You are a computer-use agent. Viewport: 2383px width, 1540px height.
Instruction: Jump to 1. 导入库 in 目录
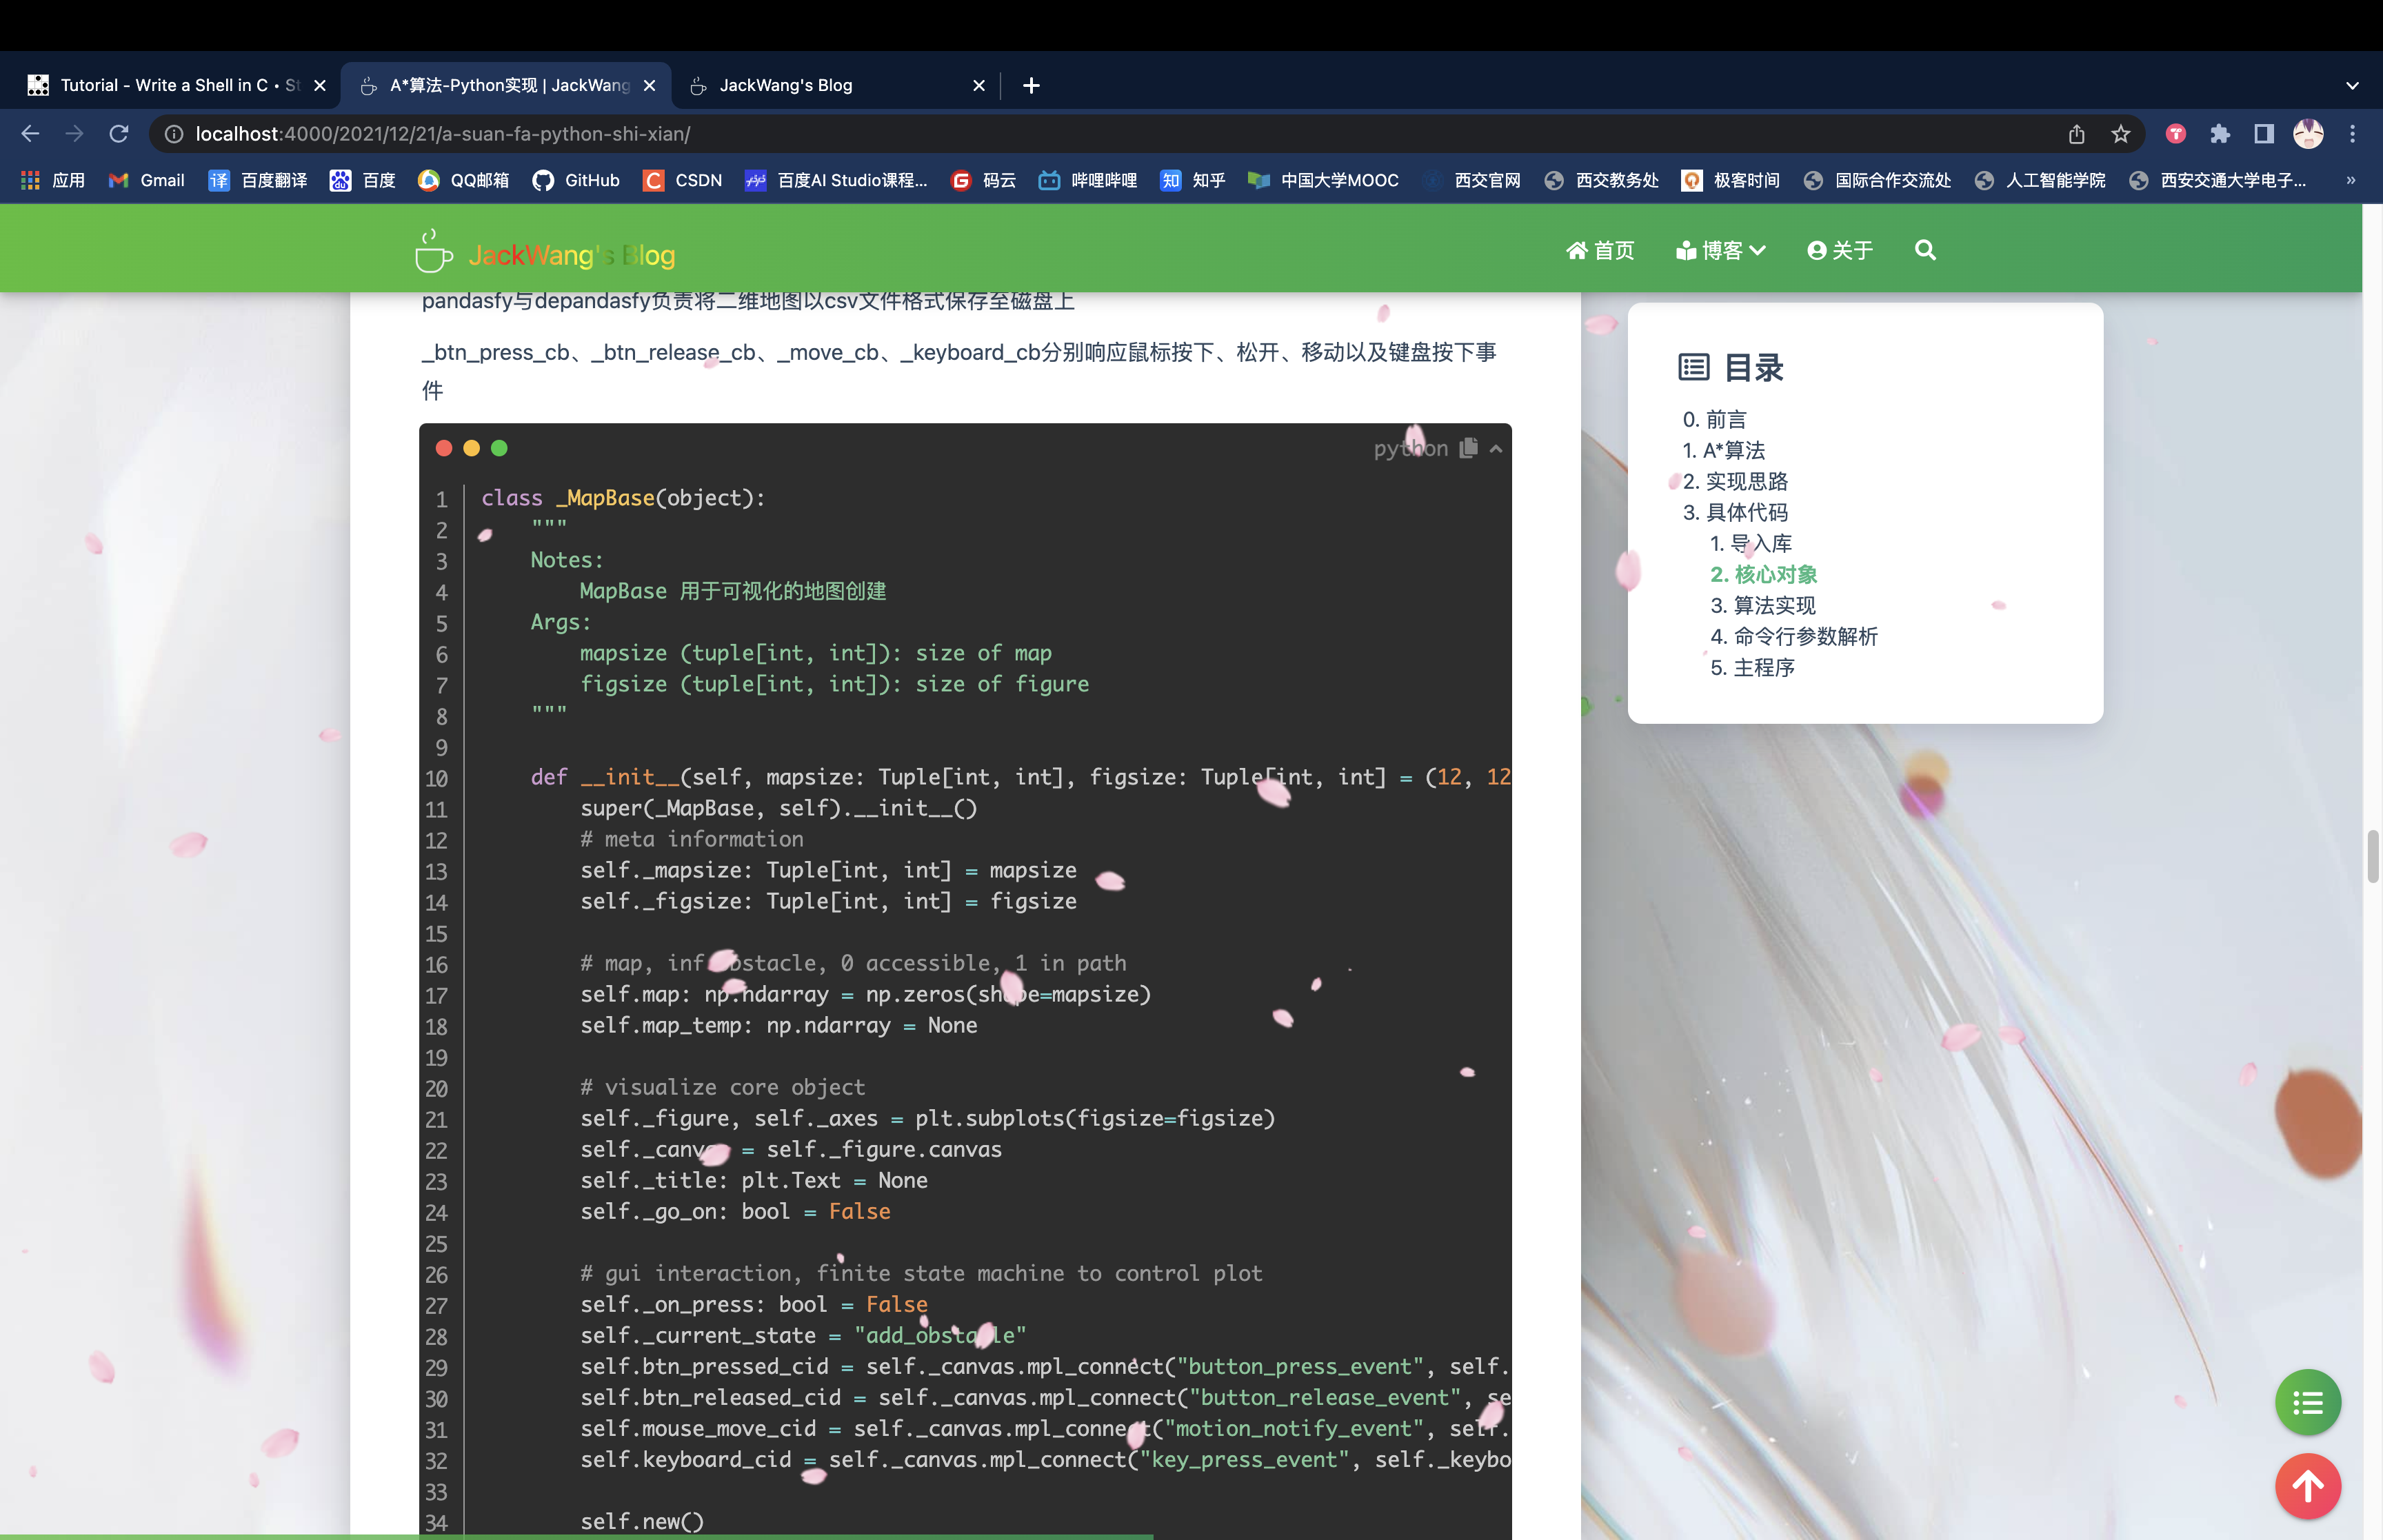click(x=1751, y=543)
